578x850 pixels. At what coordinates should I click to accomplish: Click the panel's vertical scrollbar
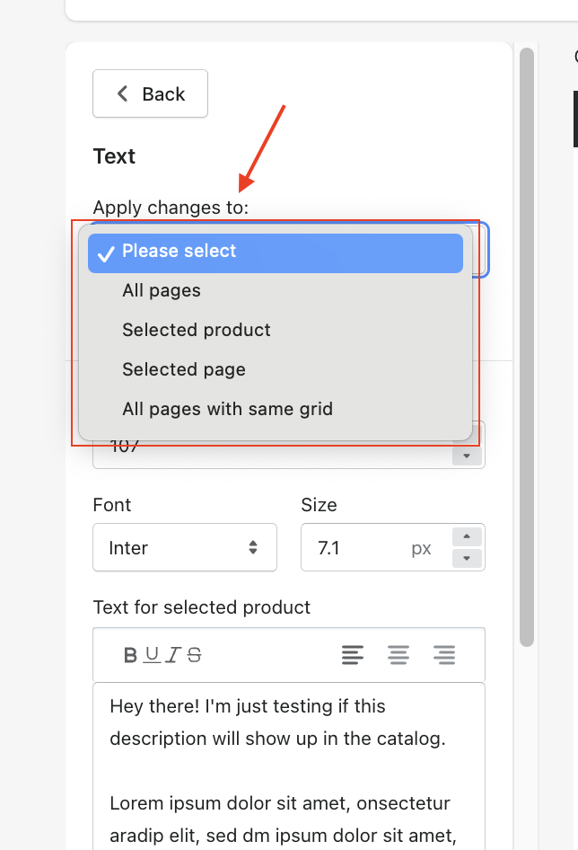[527, 341]
